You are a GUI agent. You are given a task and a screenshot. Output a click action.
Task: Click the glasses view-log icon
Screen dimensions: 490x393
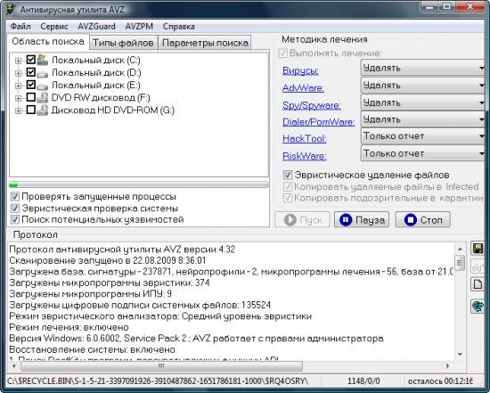478,266
